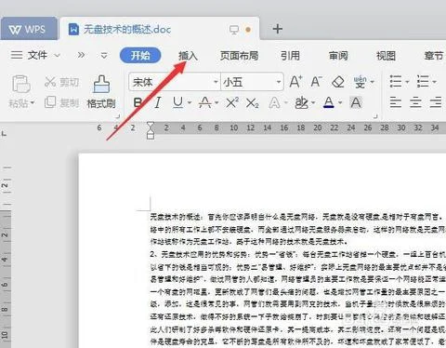This screenshot has height=348, width=446.
Task: Switch to the 插入 ribbon tab
Action: point(188,56)
